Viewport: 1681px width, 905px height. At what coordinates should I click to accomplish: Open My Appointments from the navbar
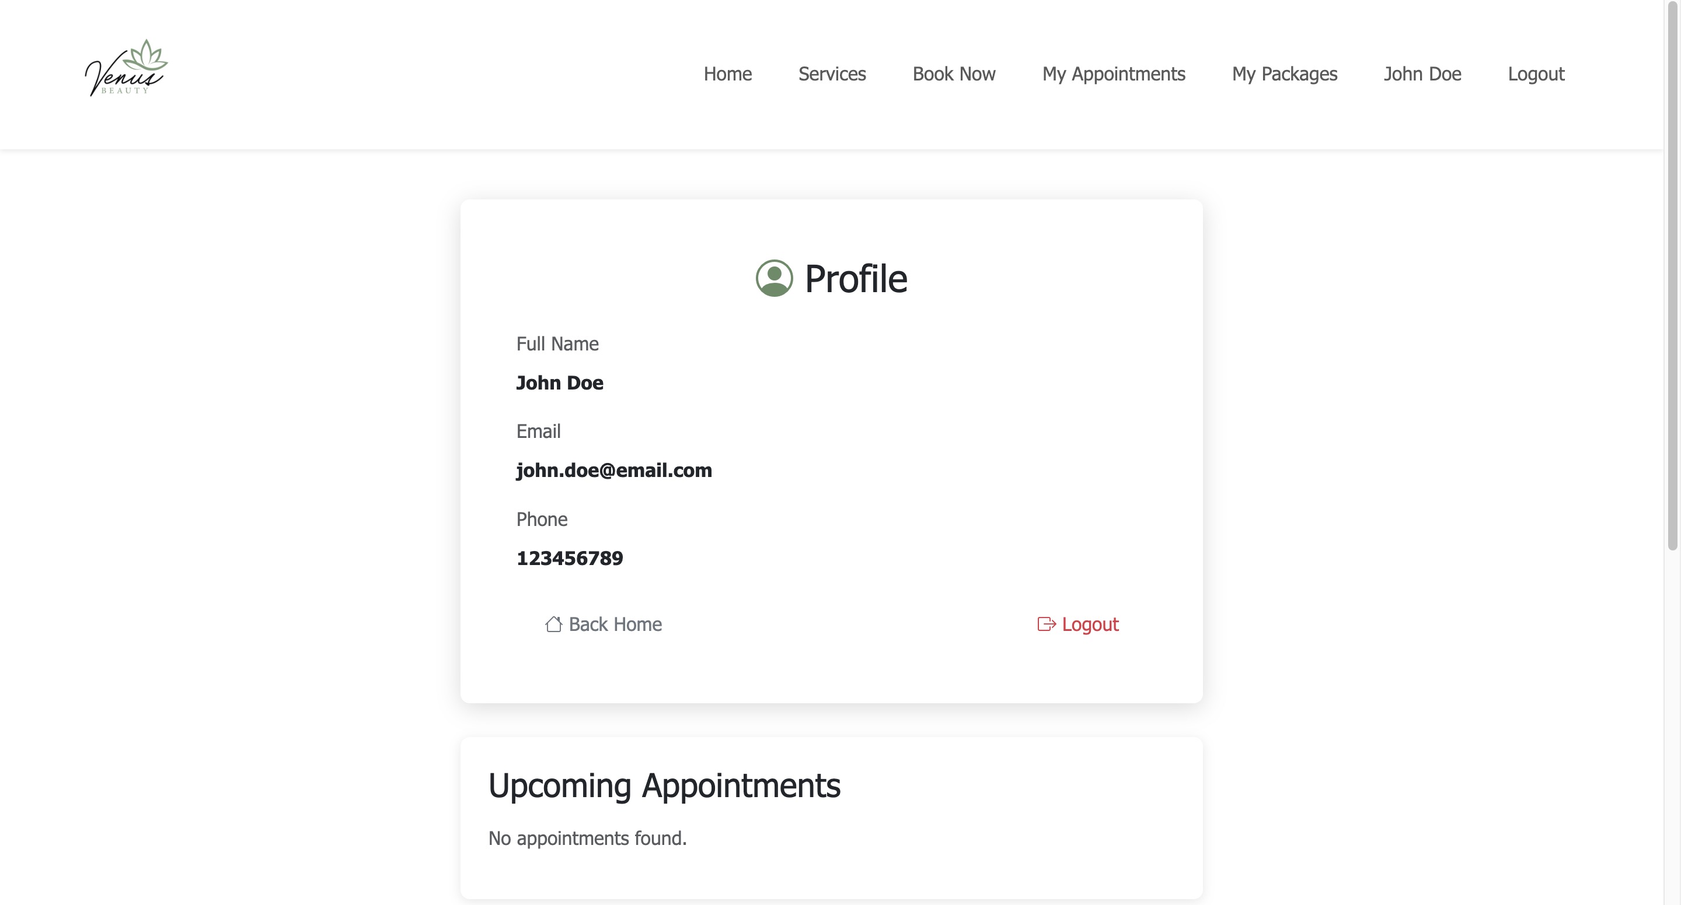(1113, 74)
